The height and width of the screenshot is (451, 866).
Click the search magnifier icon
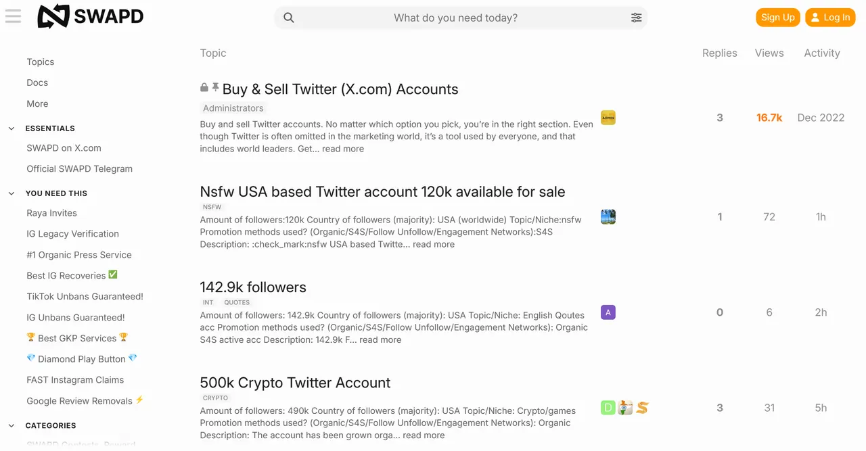pyautogui.click(x=288, y=17)
